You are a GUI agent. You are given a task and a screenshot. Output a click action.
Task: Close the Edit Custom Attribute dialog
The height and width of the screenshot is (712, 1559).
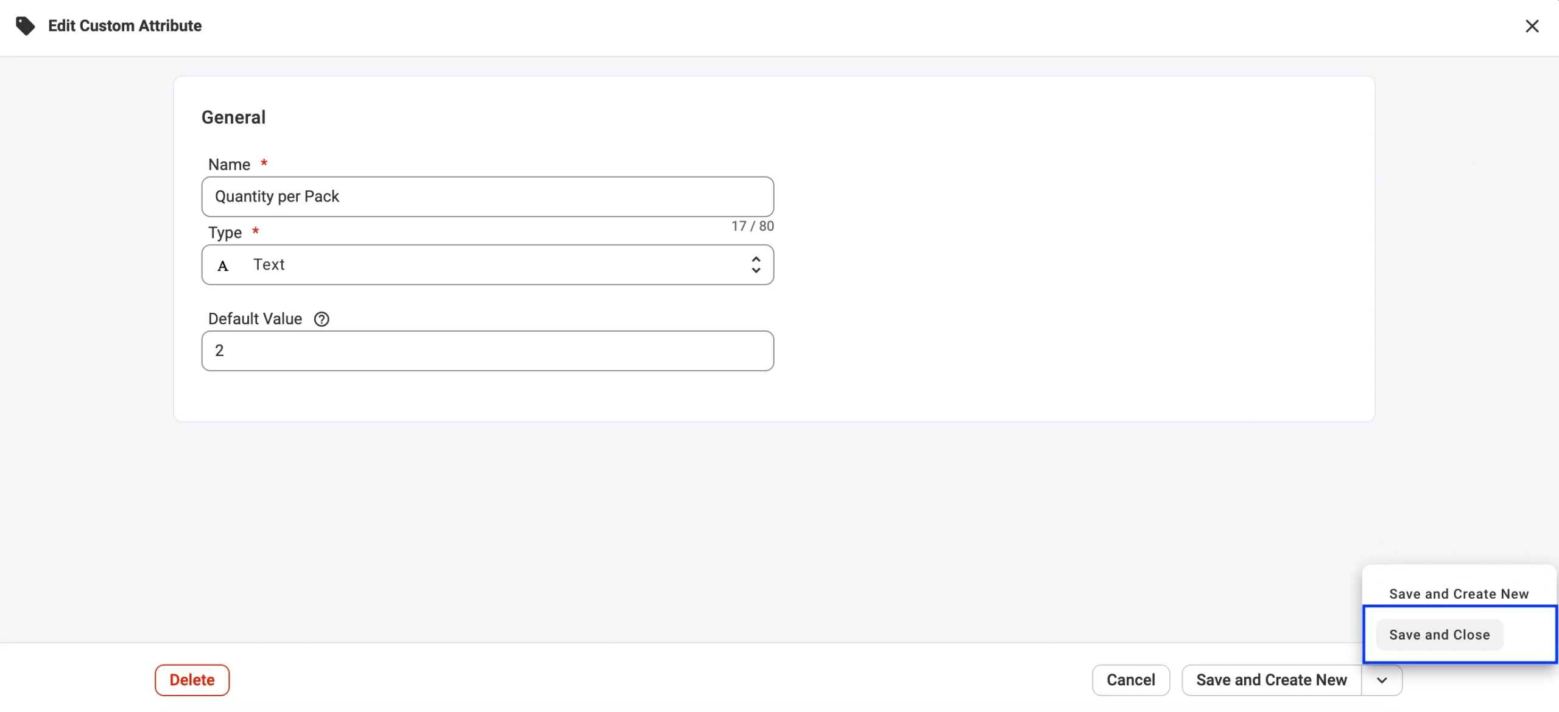1532,26
